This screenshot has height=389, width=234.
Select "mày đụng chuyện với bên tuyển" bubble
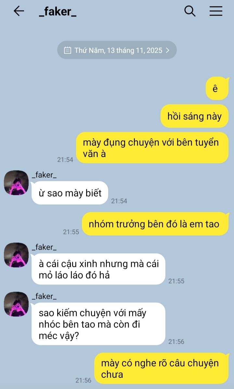[152, 148]
